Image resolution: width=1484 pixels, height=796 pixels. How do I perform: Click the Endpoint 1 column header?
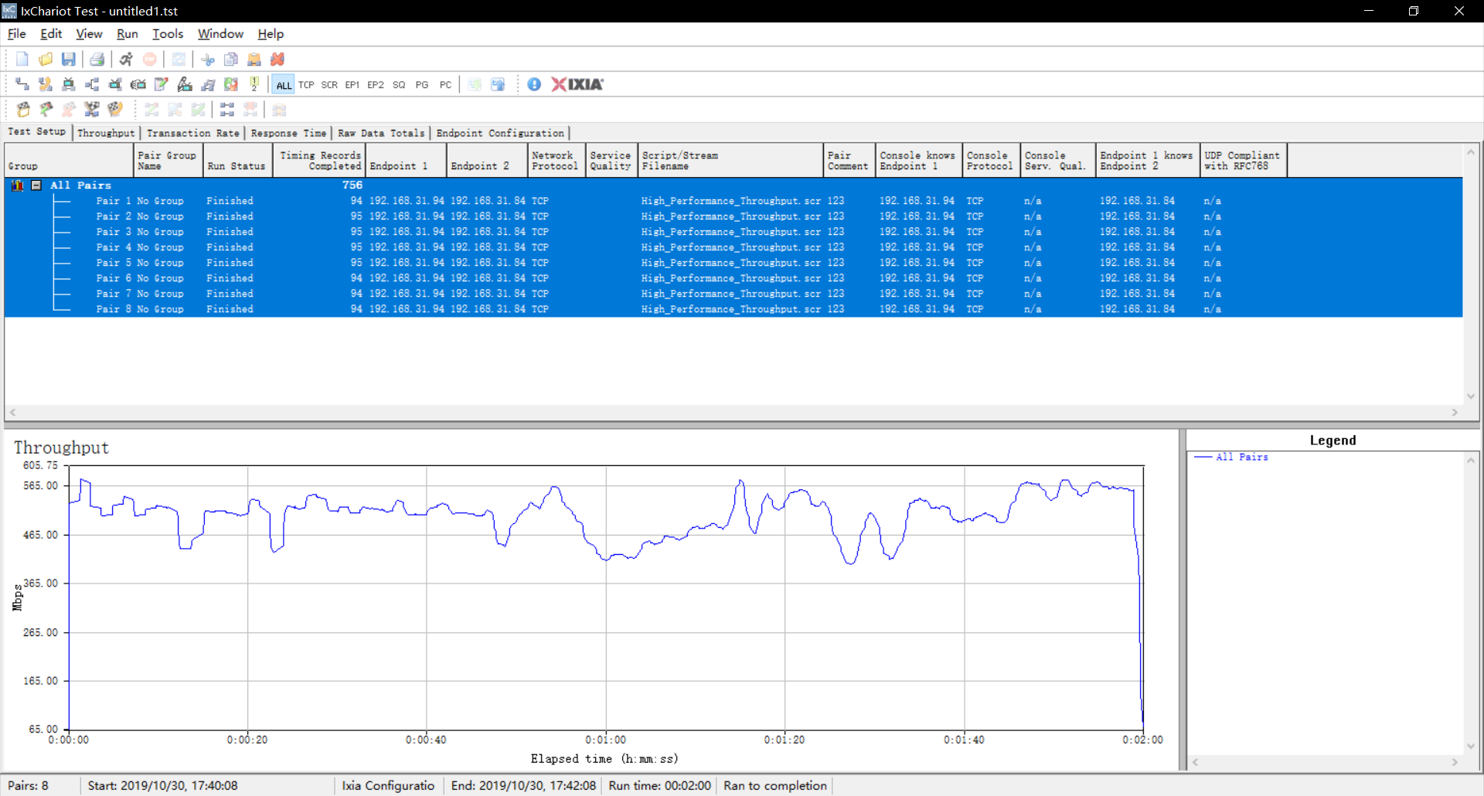click(407, 161)
